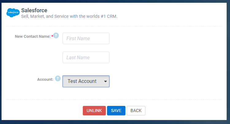Open help tooltip beside Account label
The image size is (230, 124).
click(x=58, y=78)
